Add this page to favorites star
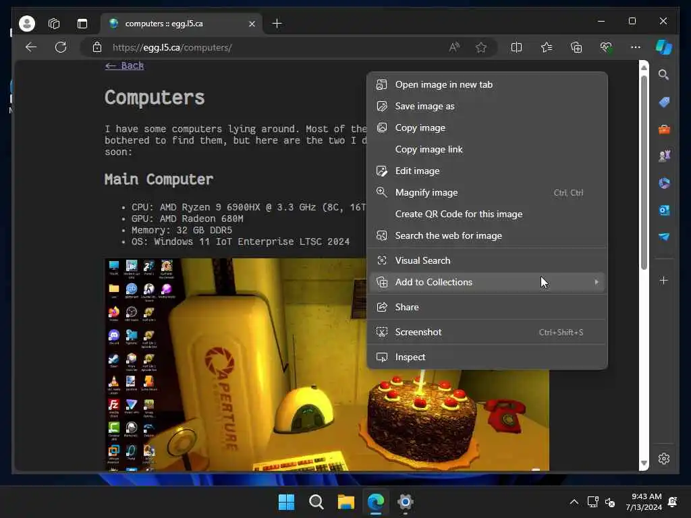This screenshot has height=518, width=691. tap(480, 47)
